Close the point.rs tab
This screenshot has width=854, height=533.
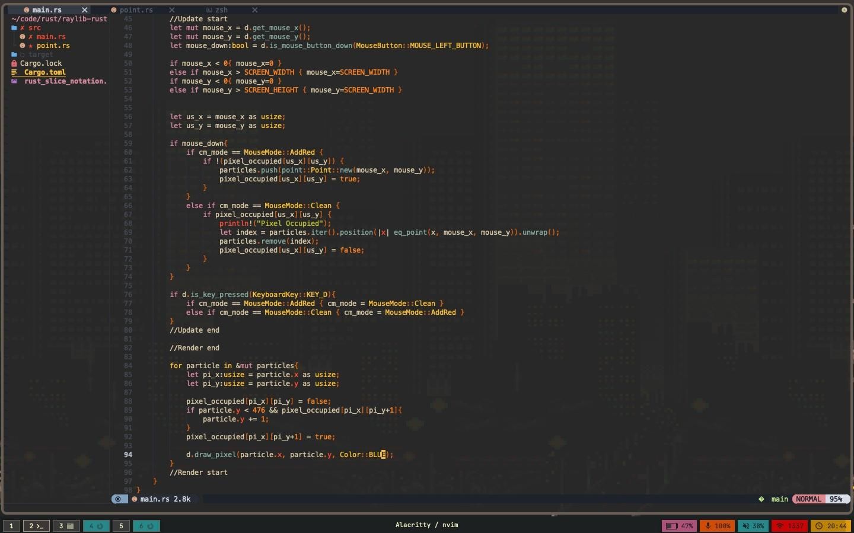(x=172, y=10)
